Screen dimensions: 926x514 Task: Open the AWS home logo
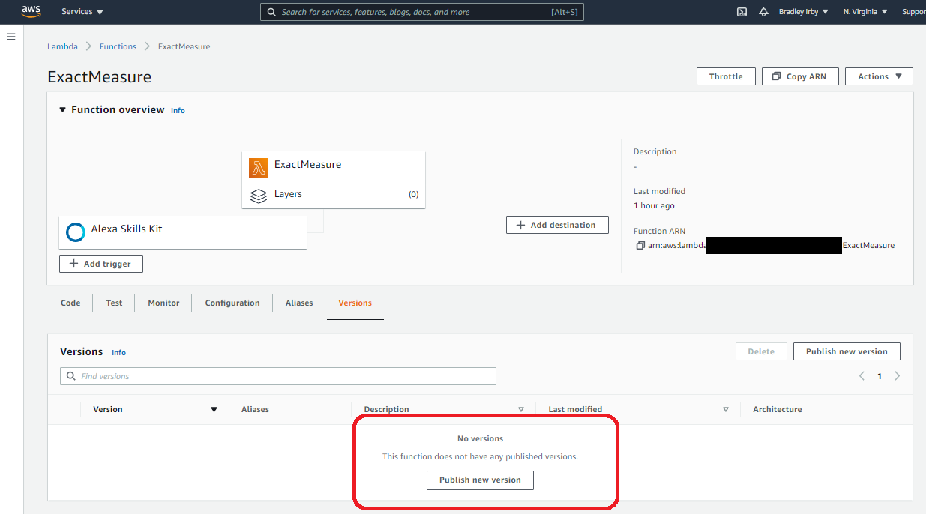pos(31,11)
